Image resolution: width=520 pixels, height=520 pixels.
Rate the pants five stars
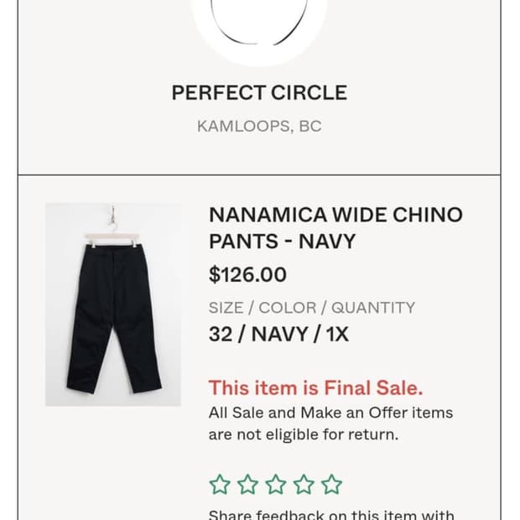coord(332,484)
